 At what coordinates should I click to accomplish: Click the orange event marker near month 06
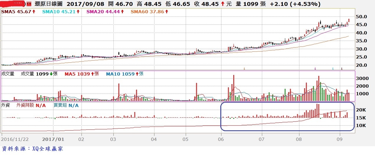tap(244, 69)
